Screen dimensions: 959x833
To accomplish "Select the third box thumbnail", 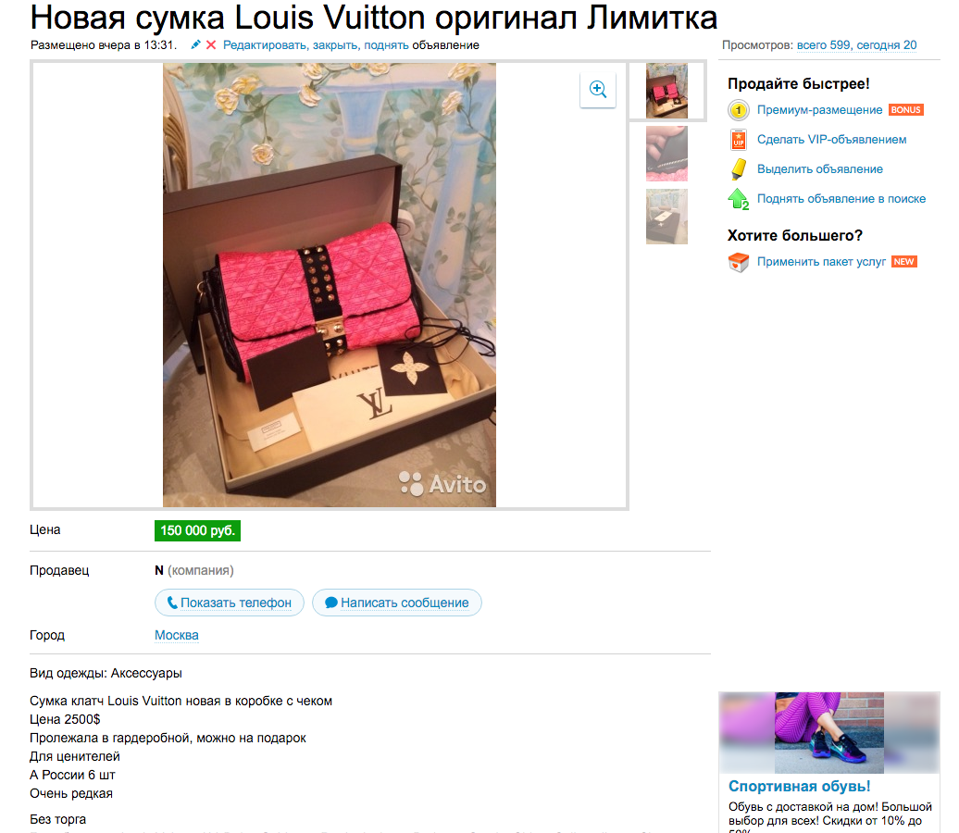I will pos(666,217).
